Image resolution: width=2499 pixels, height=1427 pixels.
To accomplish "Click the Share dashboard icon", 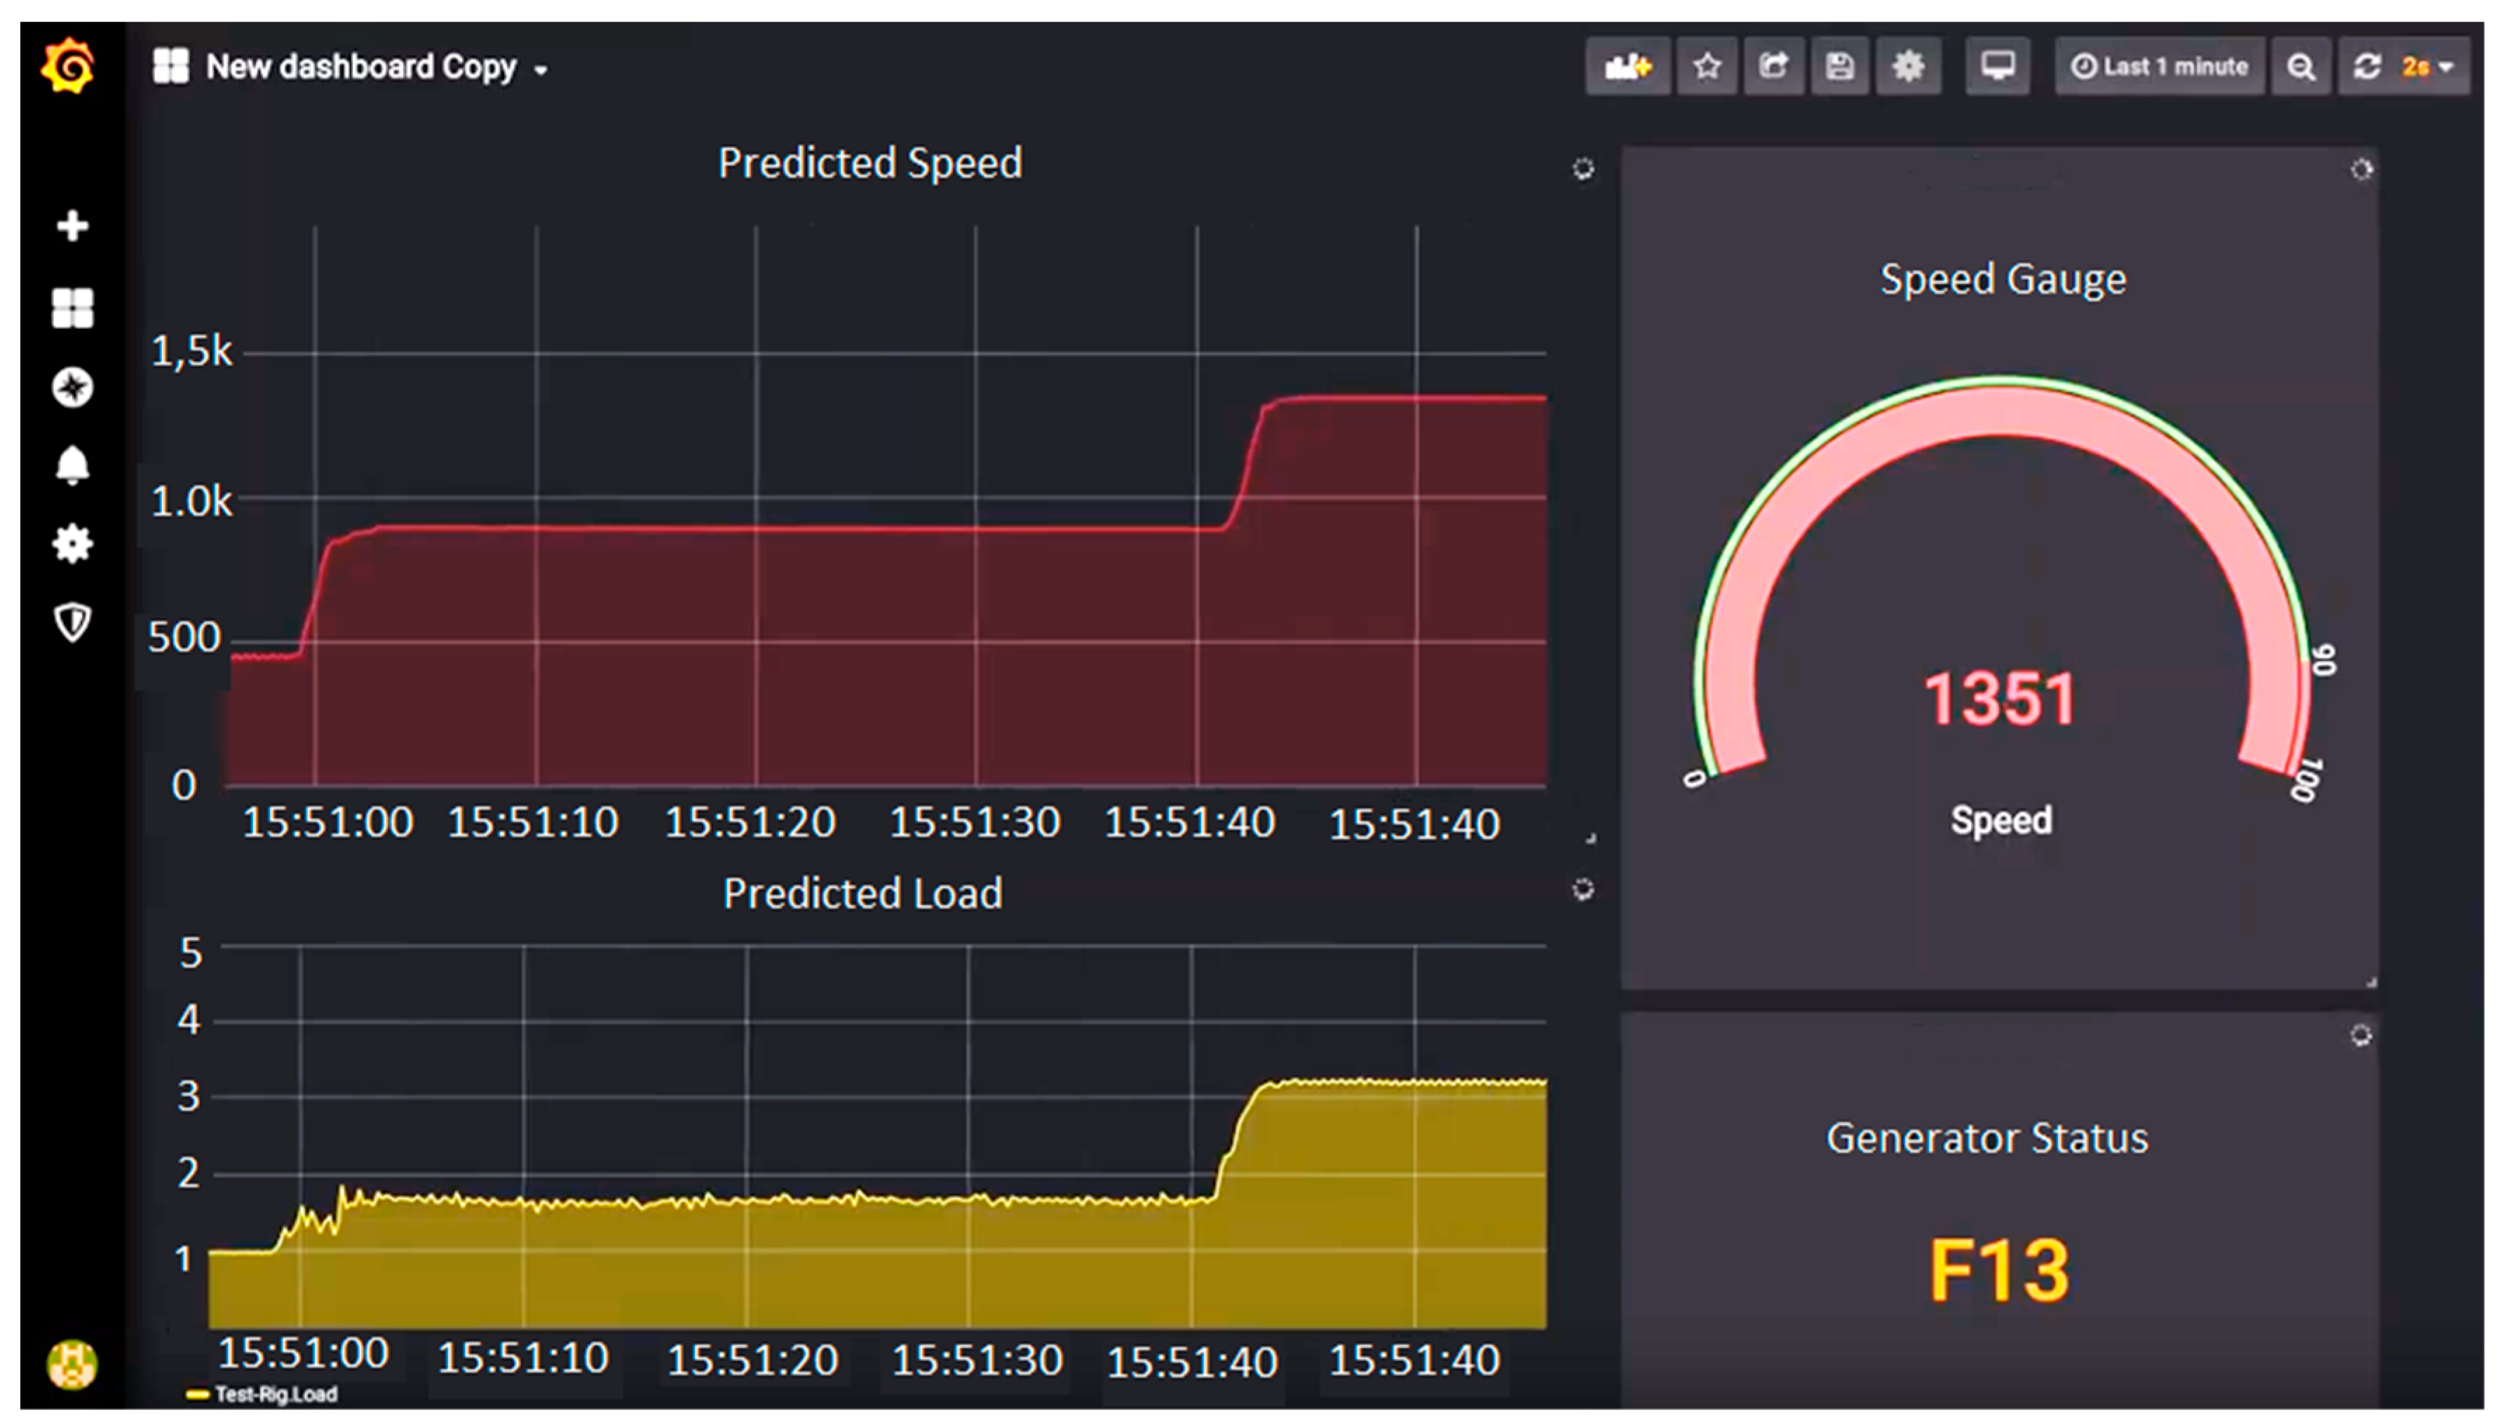I will (1773, 67).
